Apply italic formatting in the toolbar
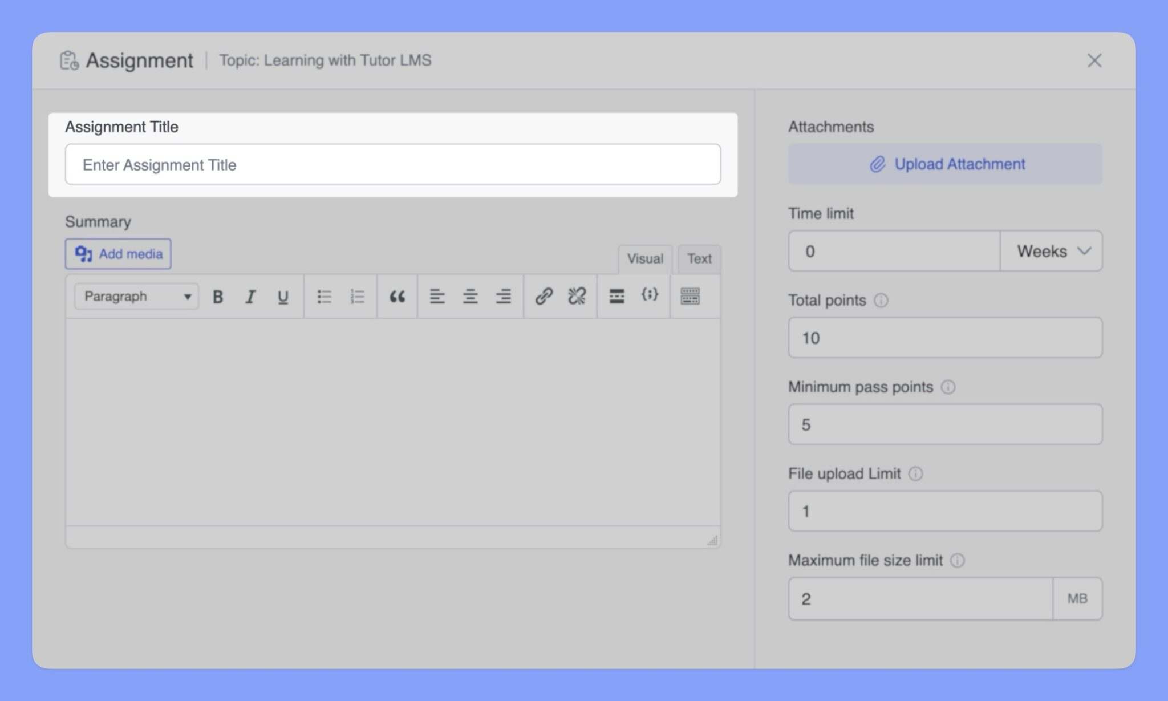The image size is (1168, 701). (250, 297)
